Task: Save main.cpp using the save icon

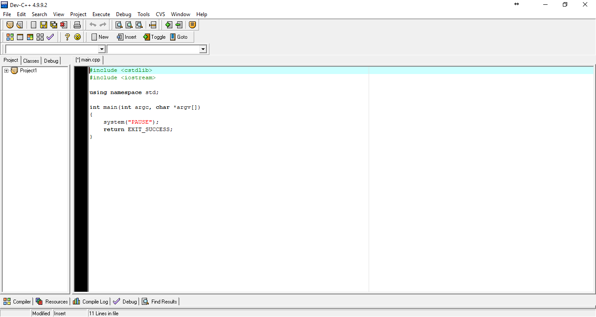Action: pyautogui.click(x=43, y=25)
